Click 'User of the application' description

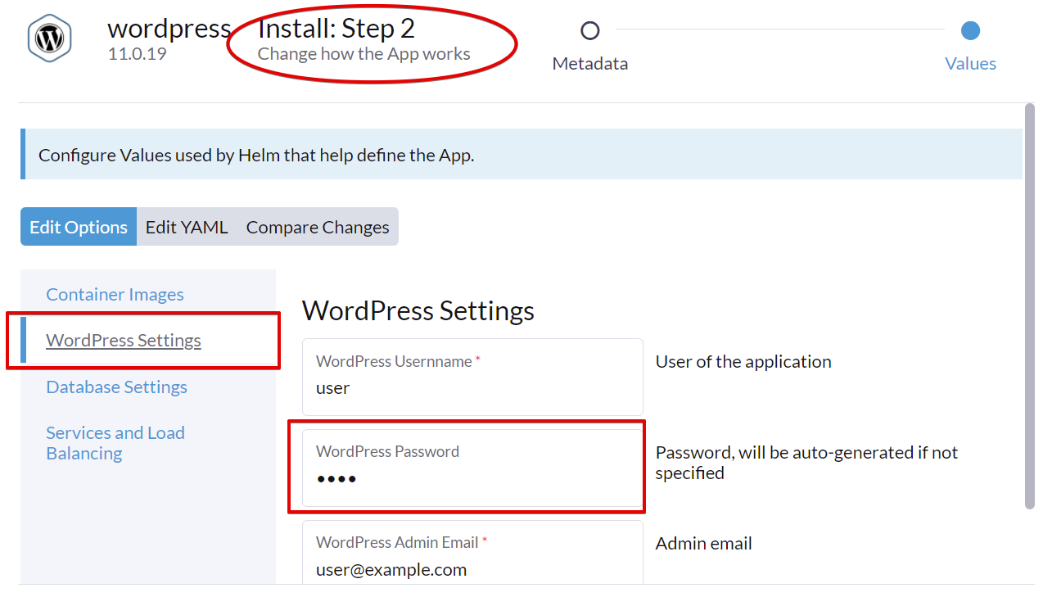coord(743,362)
